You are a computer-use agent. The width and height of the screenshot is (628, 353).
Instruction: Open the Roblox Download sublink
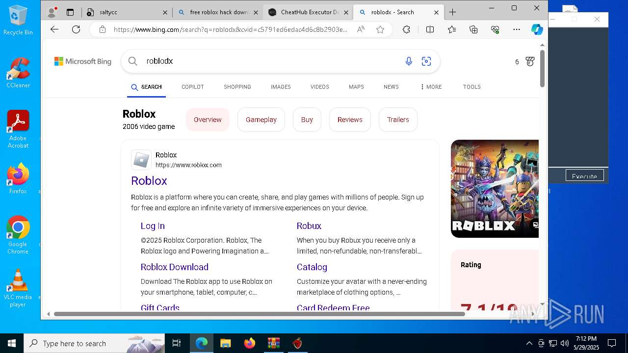pyautogui.click(x=175, y=267)
